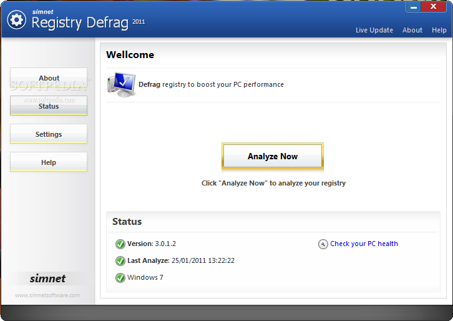Open About in the top header menu
This screenshot has height=321, width=453.
coord(412,30)
